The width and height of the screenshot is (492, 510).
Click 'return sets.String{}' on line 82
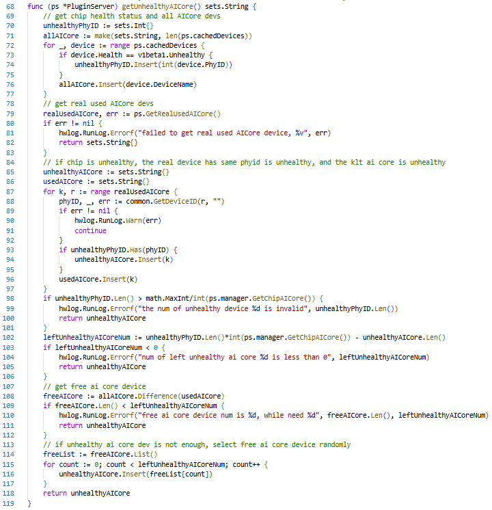pos(98,142)
